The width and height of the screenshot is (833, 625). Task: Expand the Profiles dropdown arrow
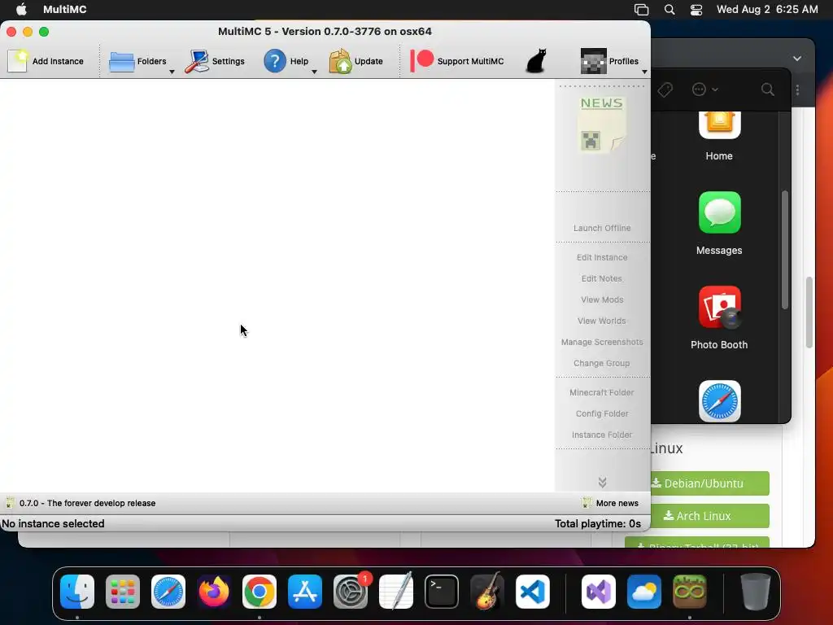pos(644,72)
